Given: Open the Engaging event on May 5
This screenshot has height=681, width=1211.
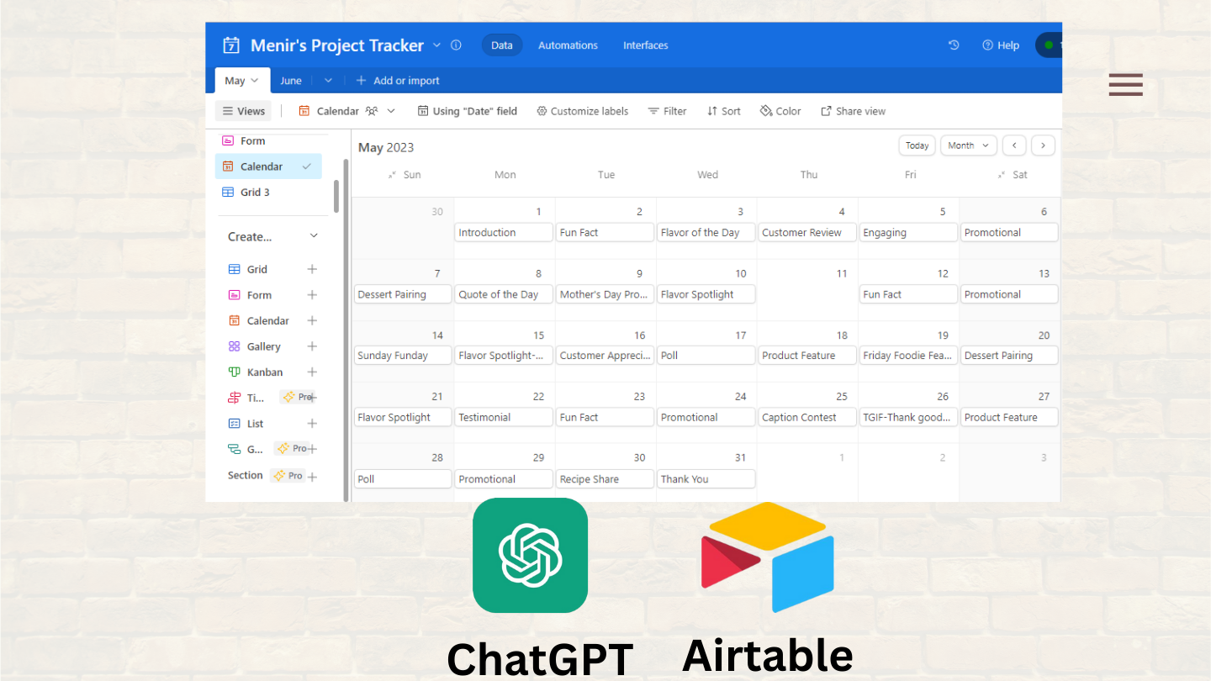Looking at the screenshot, I should pos(908,233).
